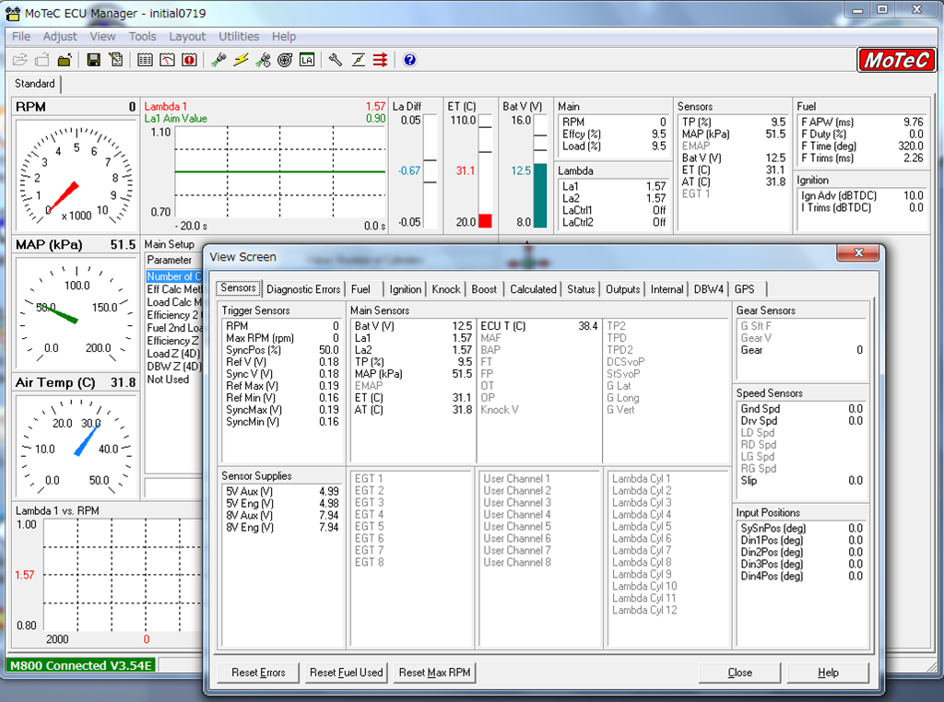Image resolution: width=944 pixels, height=702 pixels.
Task: Open the red exclamation errors toolbar icon
Action: point(189,60)
